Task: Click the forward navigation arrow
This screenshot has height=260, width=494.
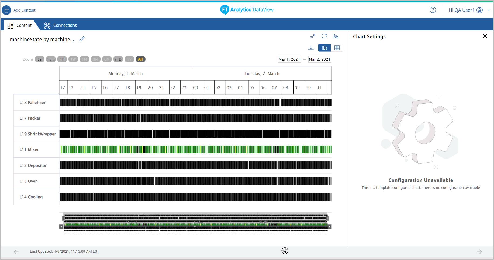Action: [479, 252]
